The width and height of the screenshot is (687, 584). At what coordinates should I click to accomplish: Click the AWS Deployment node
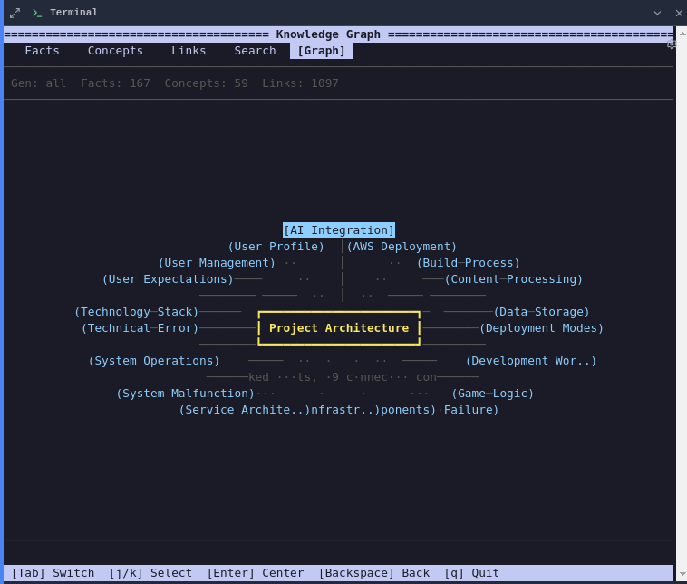pyautogui.click(x=402, y=247)
